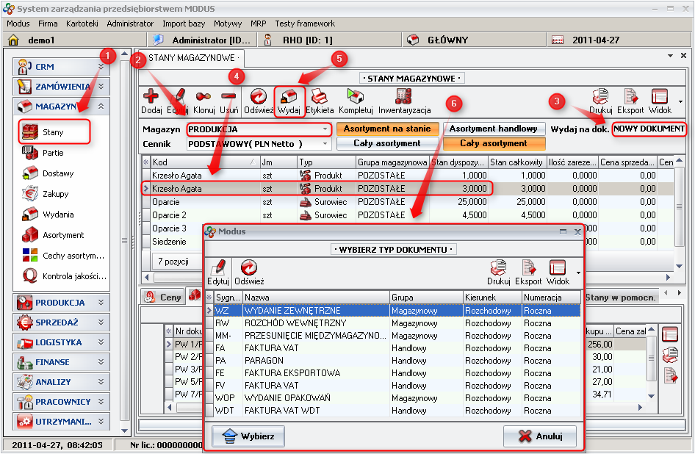Click the Wybierz button

tap(248, 436)
